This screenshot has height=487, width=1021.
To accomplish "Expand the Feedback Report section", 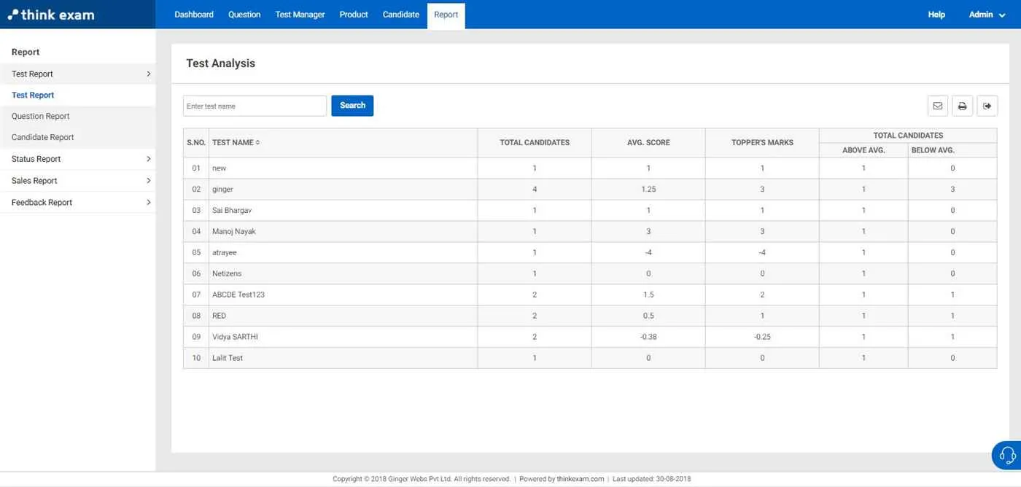I will tap(39, 202).
